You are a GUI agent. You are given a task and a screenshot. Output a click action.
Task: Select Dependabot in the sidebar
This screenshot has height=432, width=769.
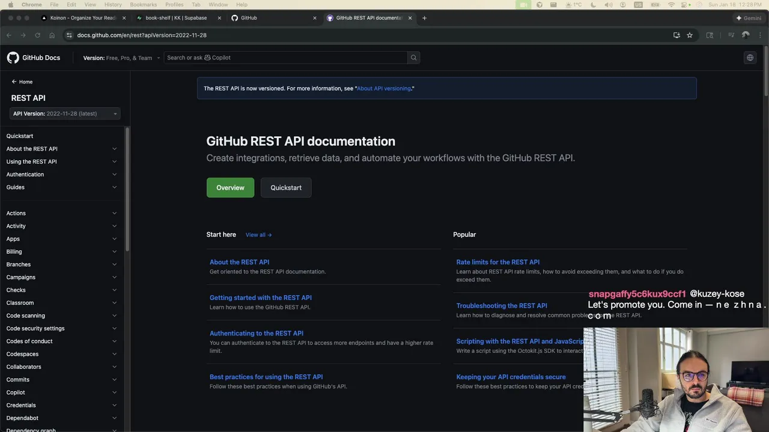22,418
